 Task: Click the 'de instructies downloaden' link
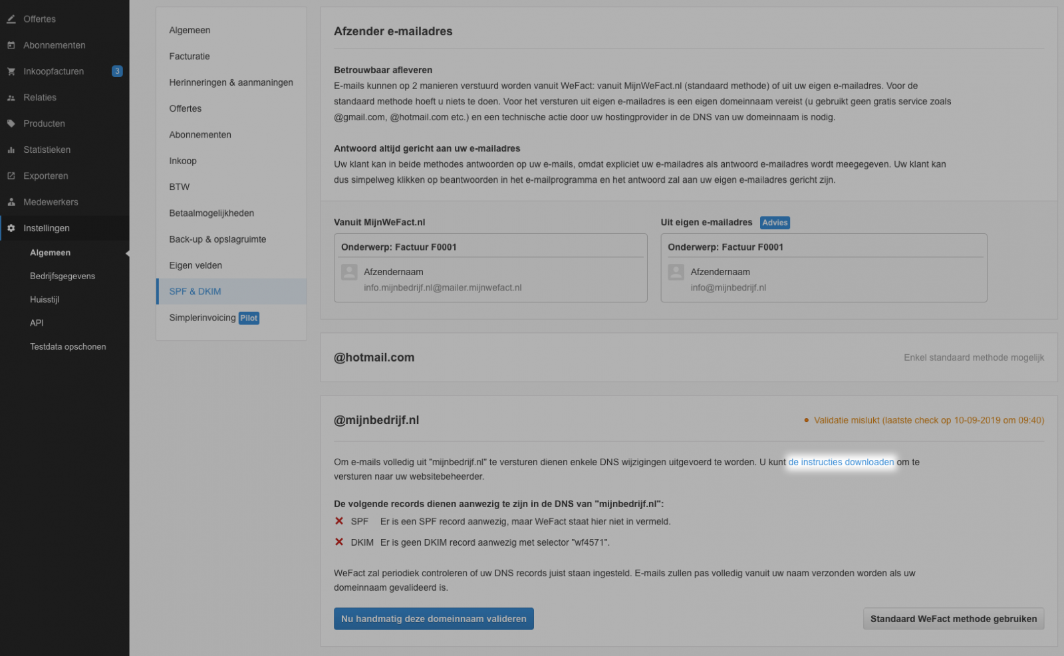click(x=841, y=462)
